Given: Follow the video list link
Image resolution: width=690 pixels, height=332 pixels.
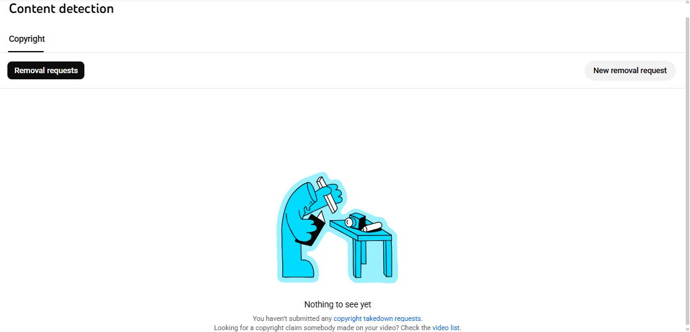Looking at the screenshot, I should tap(446, 328).
